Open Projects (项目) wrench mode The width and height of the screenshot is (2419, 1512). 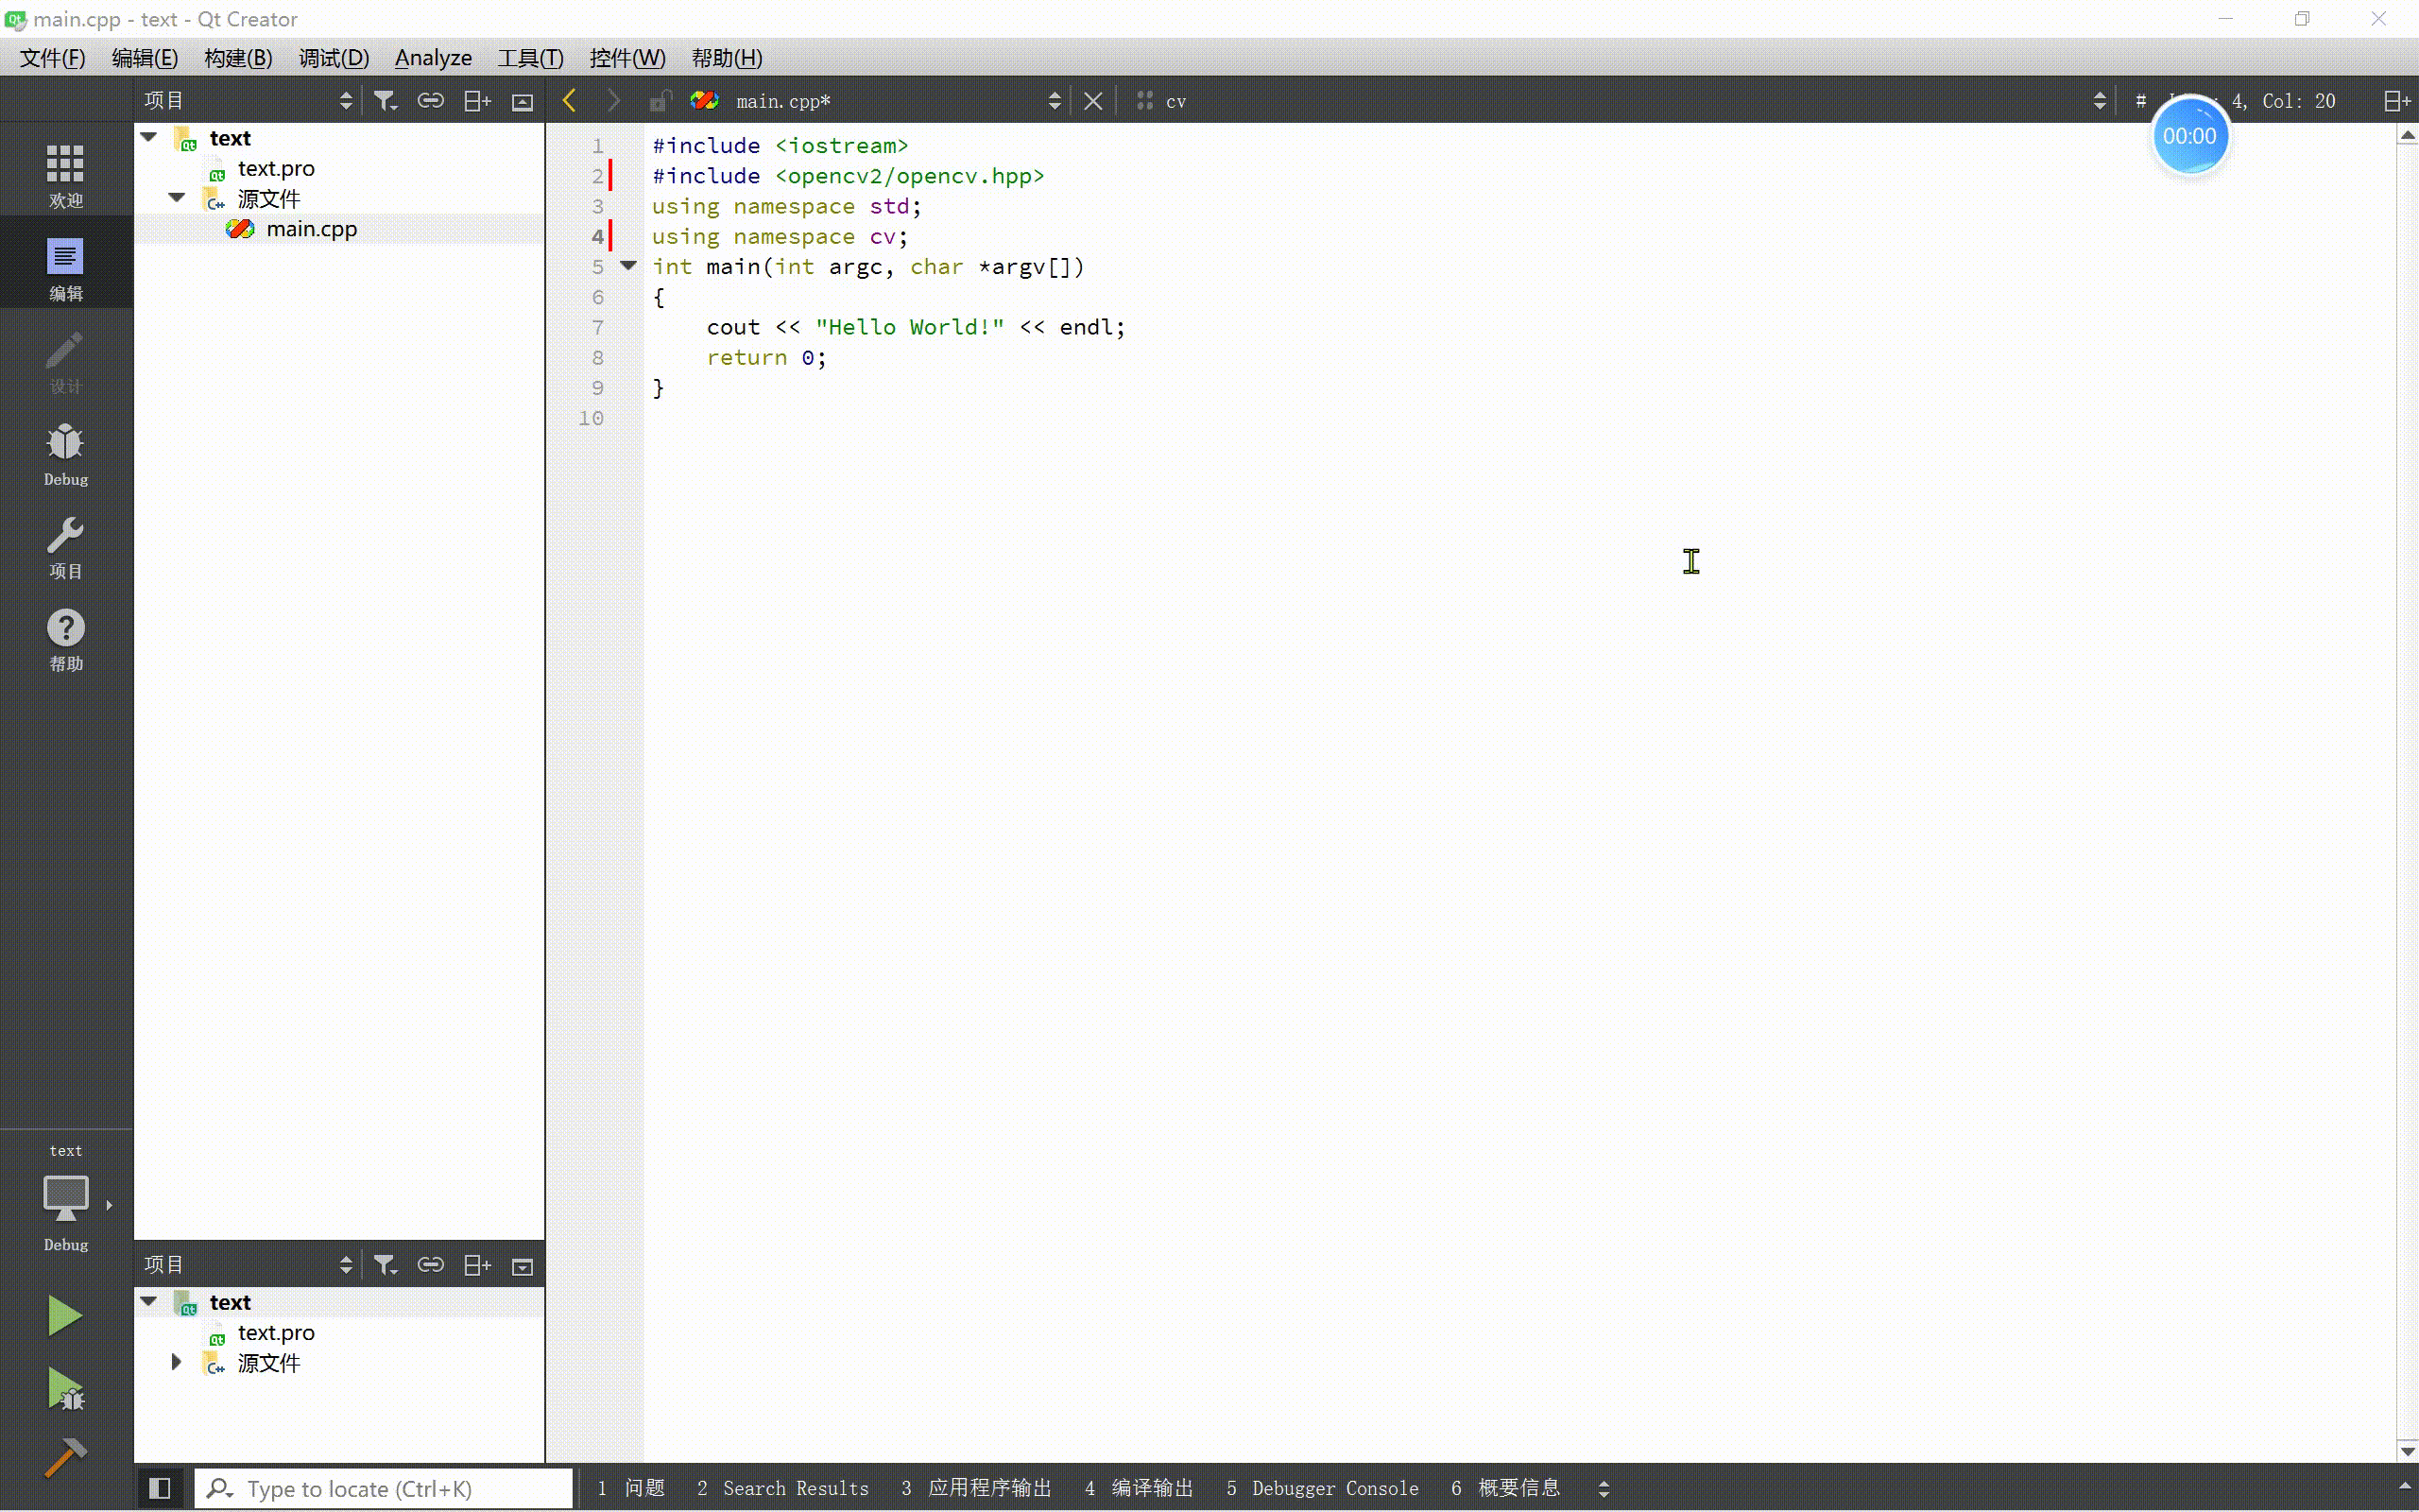point(65,547)
